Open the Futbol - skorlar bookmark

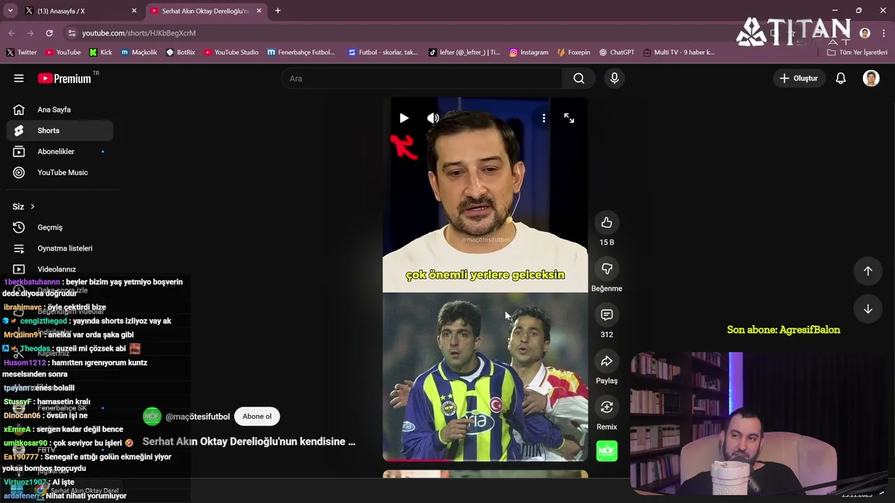(x=382, y=52)
